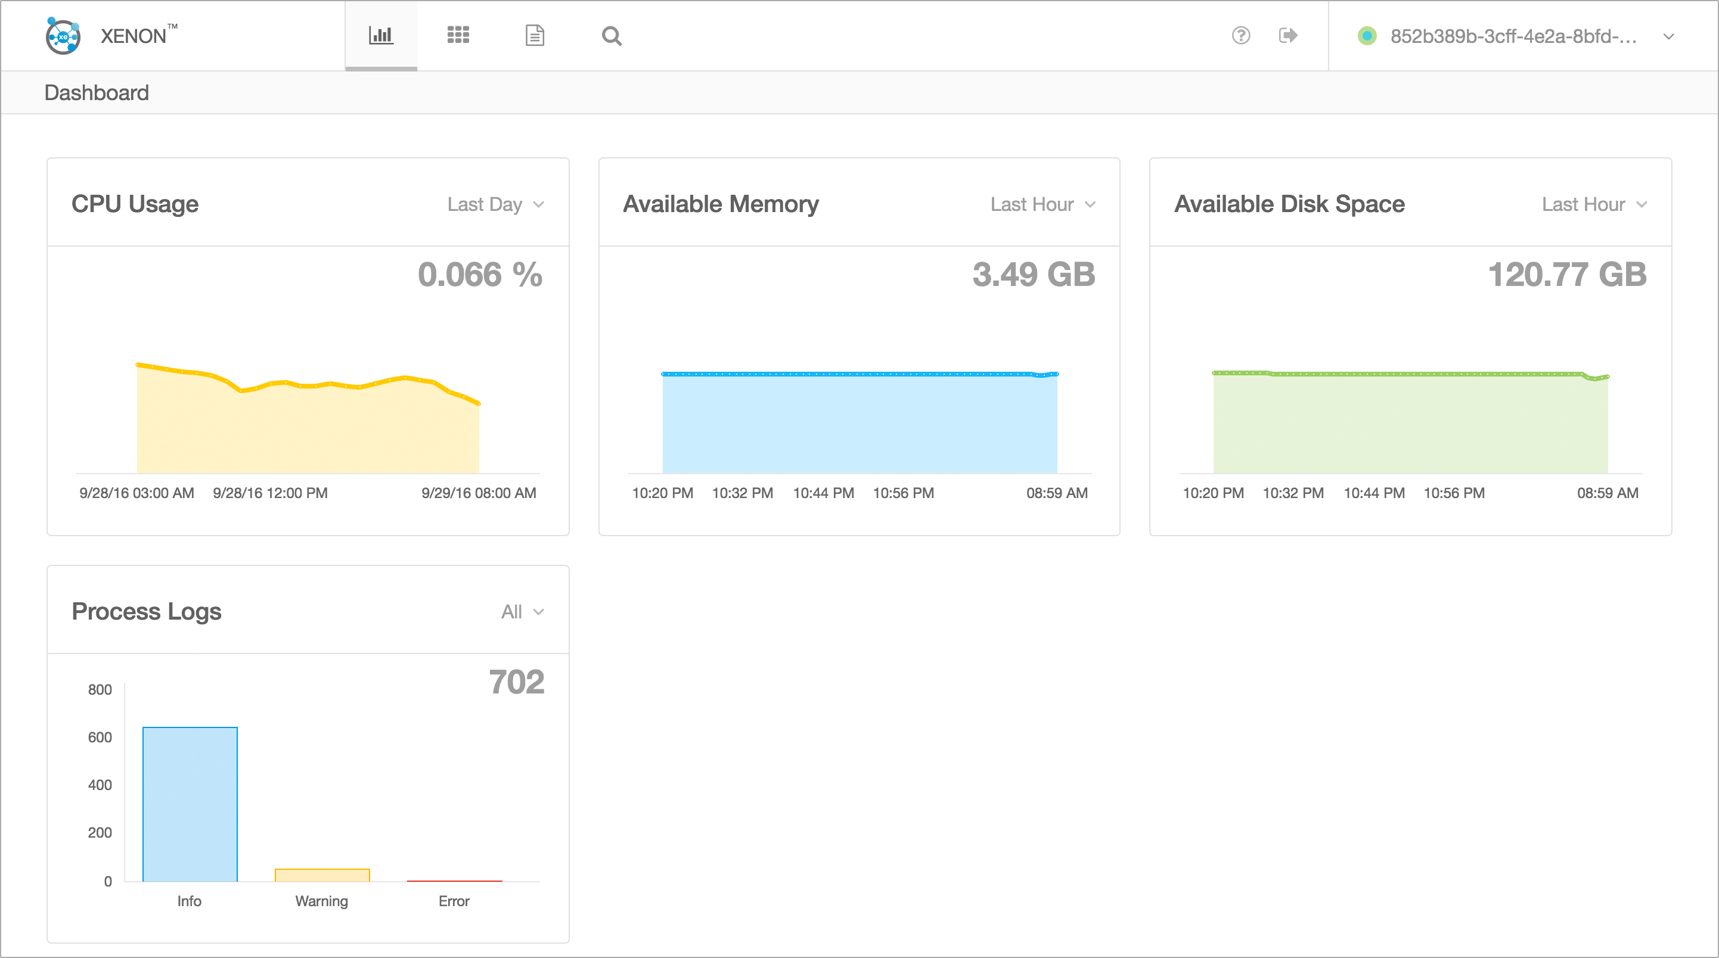Click the search magnifier icon
Viewport: 1719px width, 958px height.
pos(612,36)
